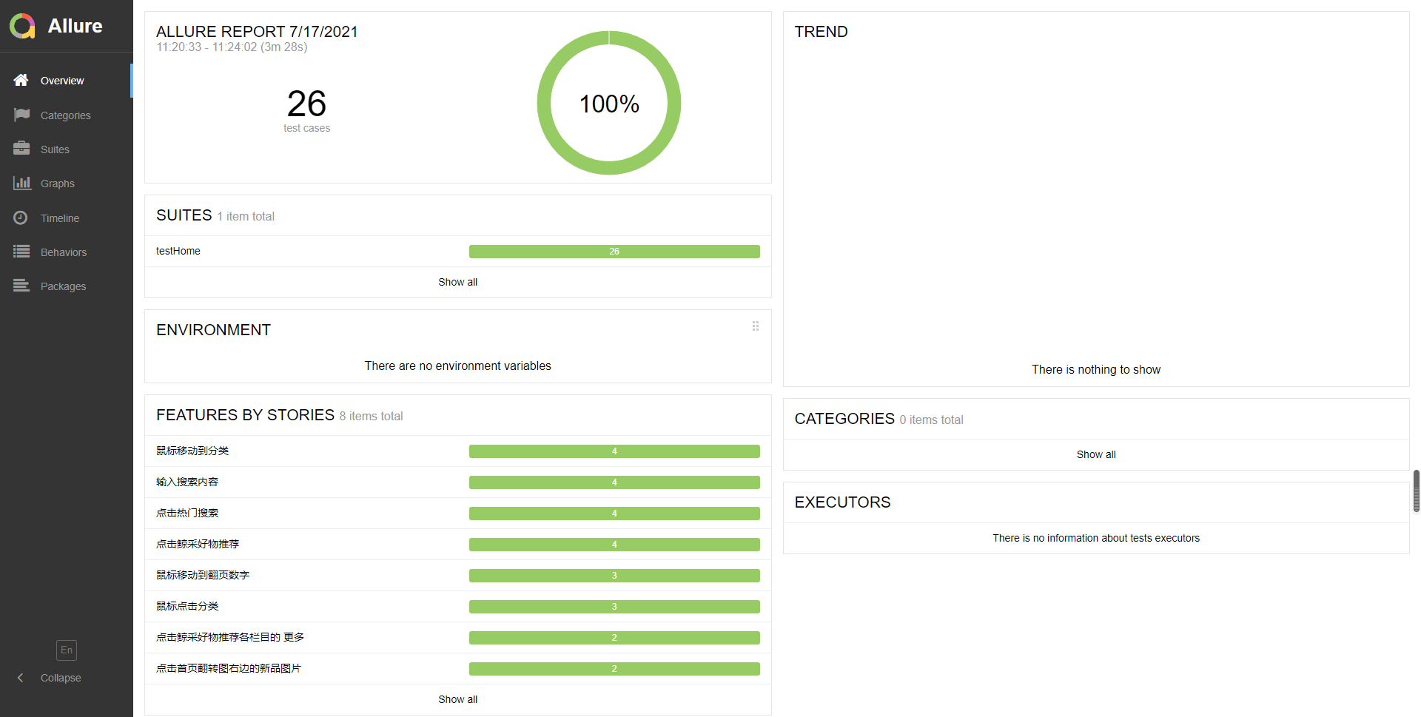This screenshot has height=717, width=1421.
Task: Show all suites in the Suites widget
Action: [x=457, y=282]
